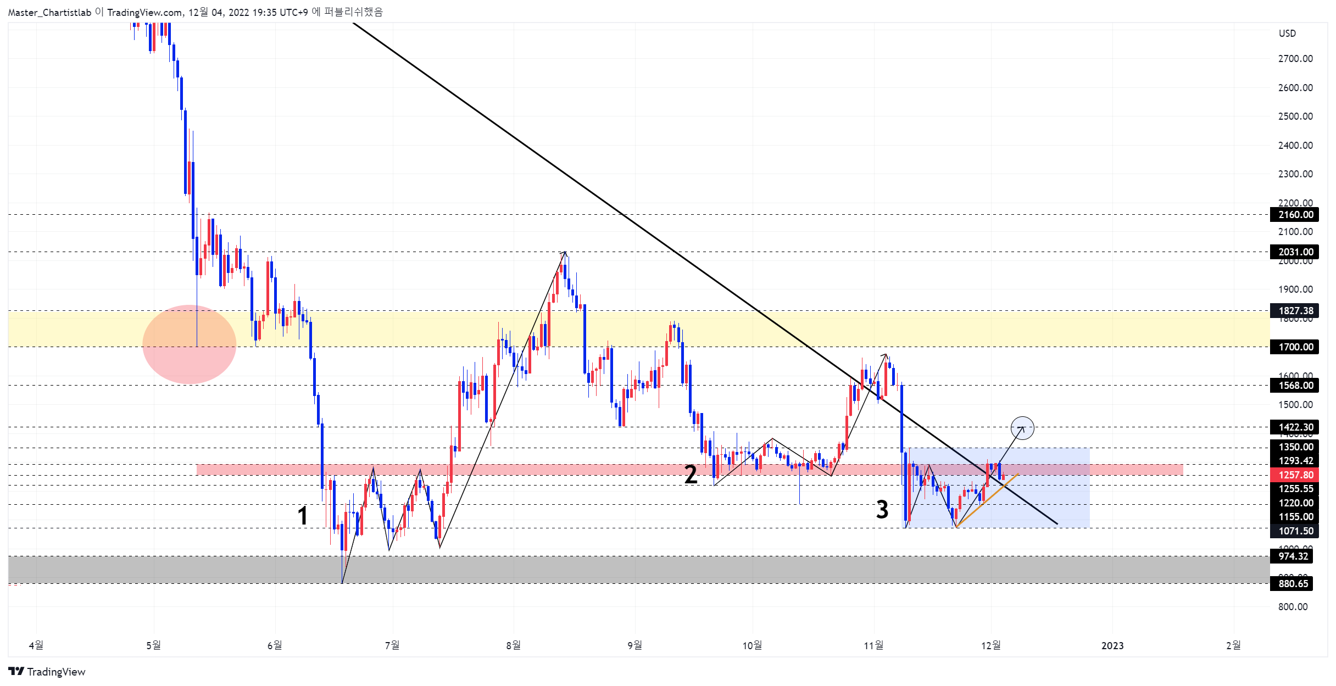The image size is (1336, 686).
Task: Click the 10월 label on time axis
Action: point(752,646)
